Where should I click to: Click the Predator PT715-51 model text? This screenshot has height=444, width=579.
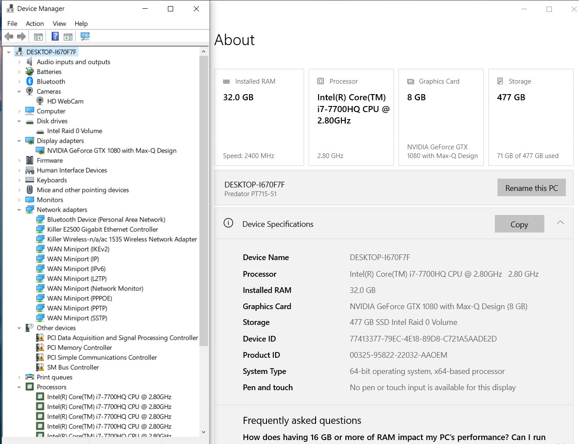(x=250, y=194)
